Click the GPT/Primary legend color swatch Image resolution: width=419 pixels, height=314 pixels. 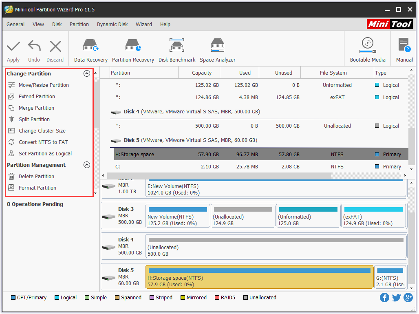click(13, 298)
